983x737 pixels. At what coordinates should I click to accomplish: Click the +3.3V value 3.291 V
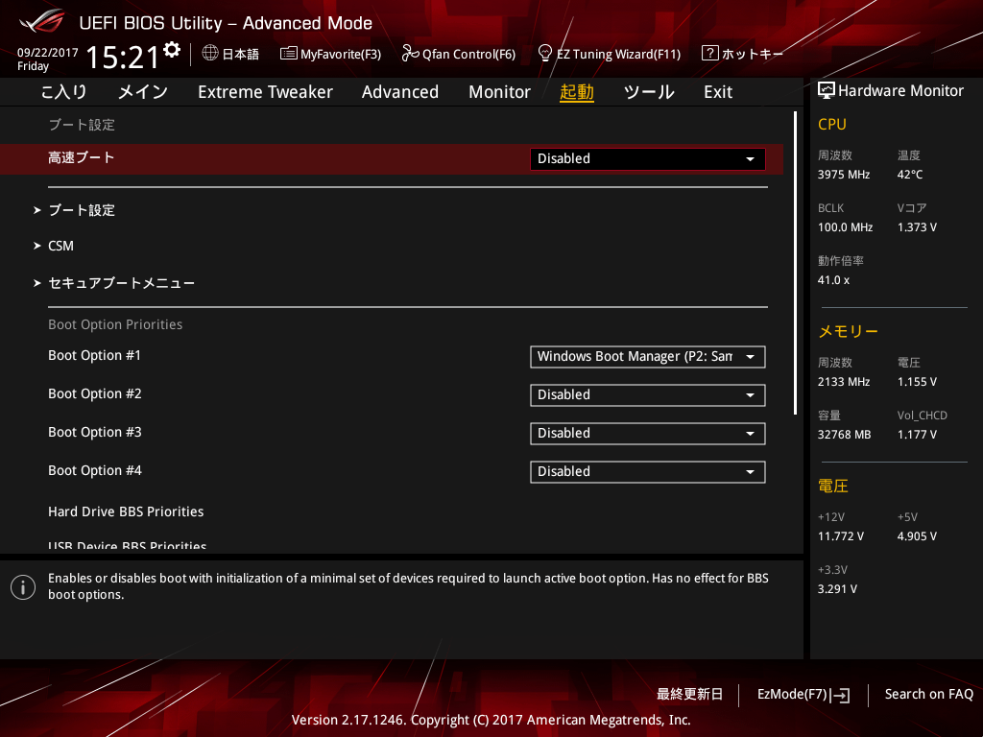837,589
